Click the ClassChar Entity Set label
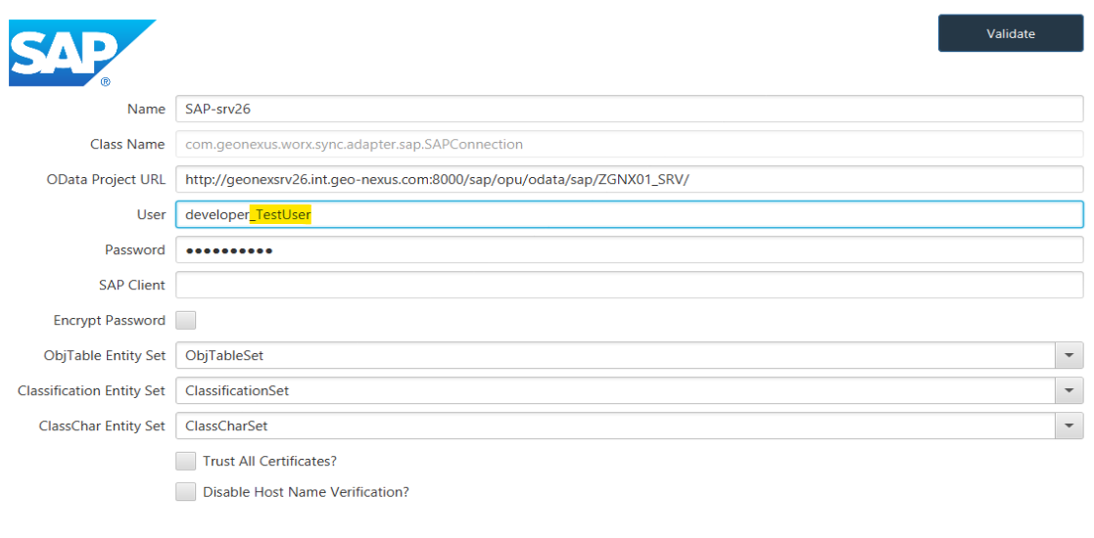The image size is (1094, 538). click(x=103, y=426)
